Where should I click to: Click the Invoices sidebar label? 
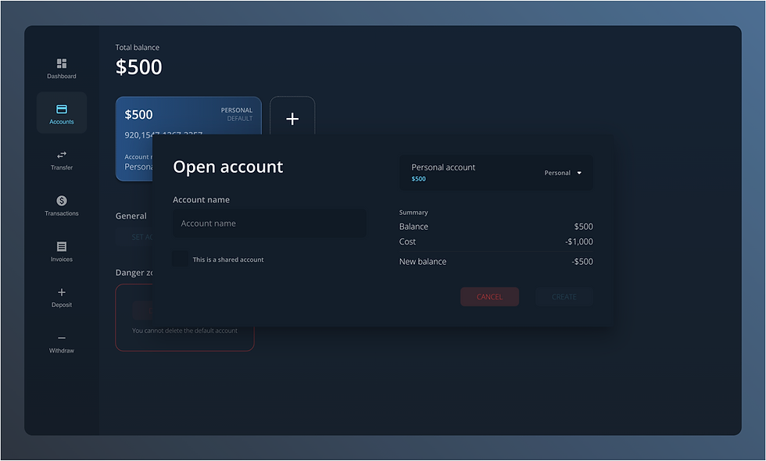pyautogui.click(x=62, y=259)
